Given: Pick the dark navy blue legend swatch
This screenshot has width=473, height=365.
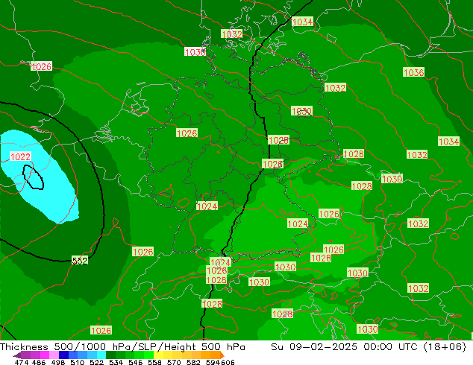Looking at the screenshot, I should click(63, 355).
